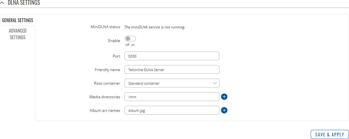Click the Media directories label text

[x=105, y=97]
